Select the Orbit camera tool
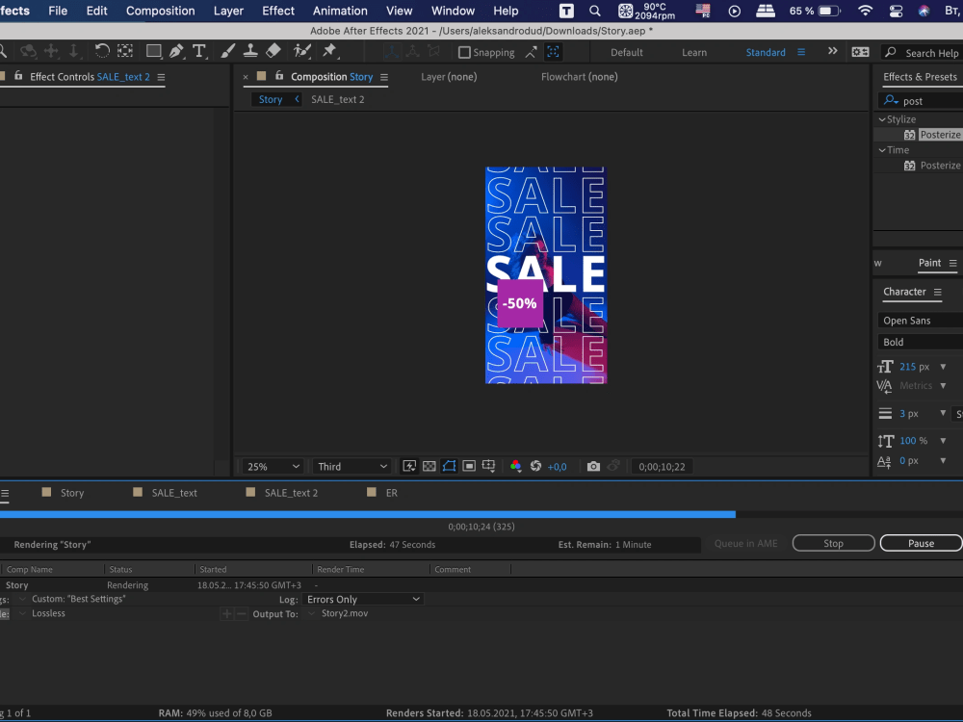 pyautogui.click(x=28, y=52)
